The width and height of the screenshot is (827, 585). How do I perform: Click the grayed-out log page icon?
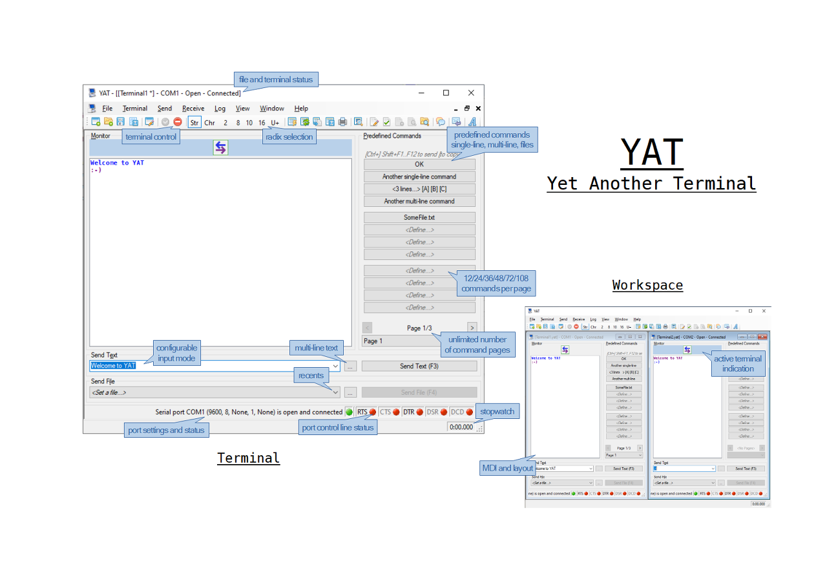tap(399, 122)
